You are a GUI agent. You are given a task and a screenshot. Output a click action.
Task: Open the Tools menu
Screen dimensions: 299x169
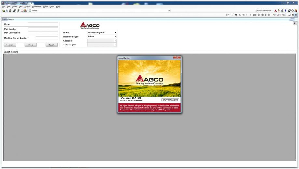point(52,7)
